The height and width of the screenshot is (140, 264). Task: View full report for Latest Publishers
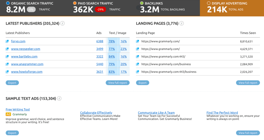(x=117, y=83)
